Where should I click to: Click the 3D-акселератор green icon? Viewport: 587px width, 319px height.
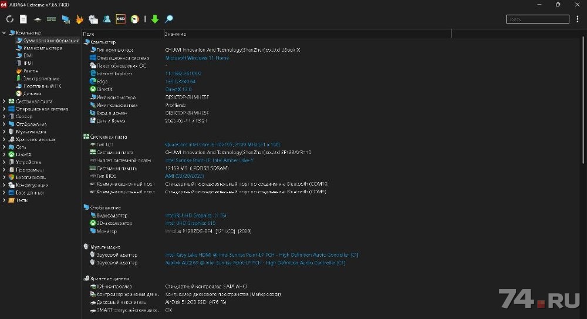coord(93,223)
